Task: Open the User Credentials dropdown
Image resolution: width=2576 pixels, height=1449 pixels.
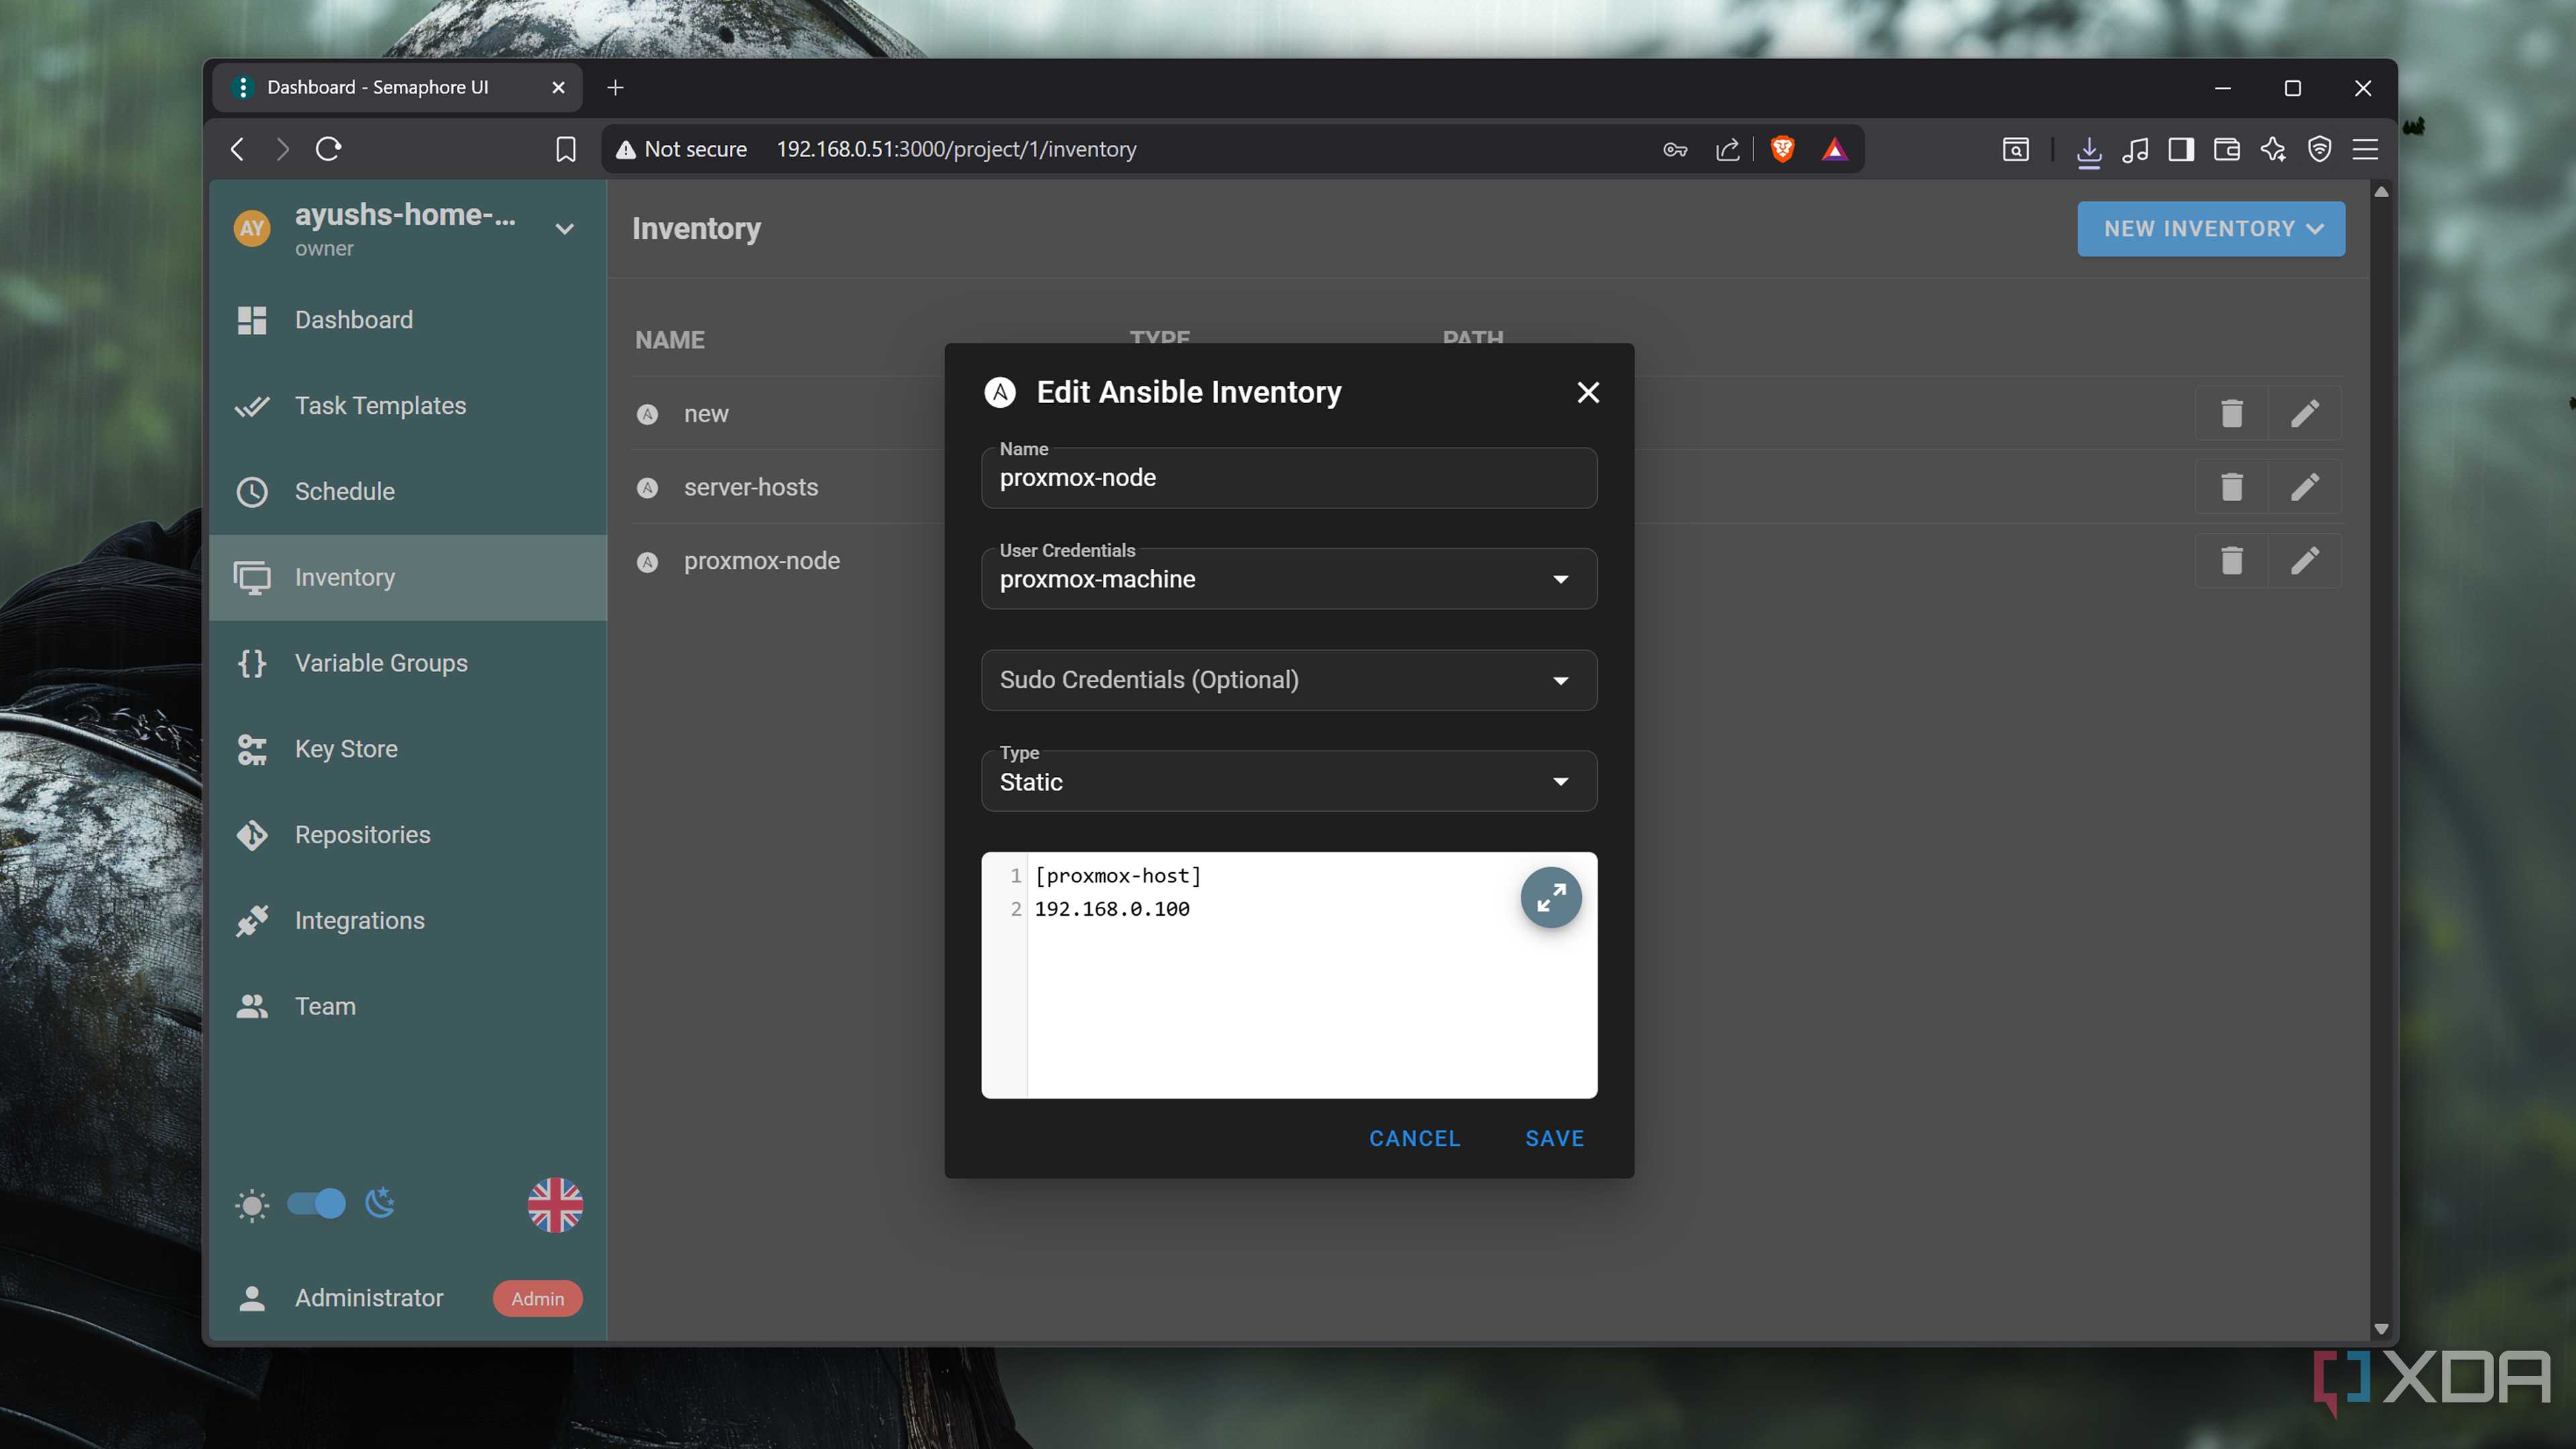Action: [x=1288, y=579]
